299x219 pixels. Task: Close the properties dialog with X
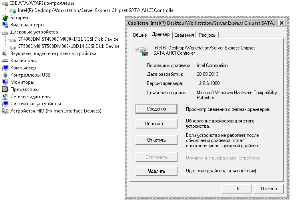pos(281,23)
